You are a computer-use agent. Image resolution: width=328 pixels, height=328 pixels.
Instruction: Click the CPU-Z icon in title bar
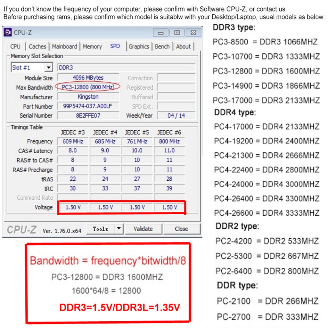[x=8, y=32]
